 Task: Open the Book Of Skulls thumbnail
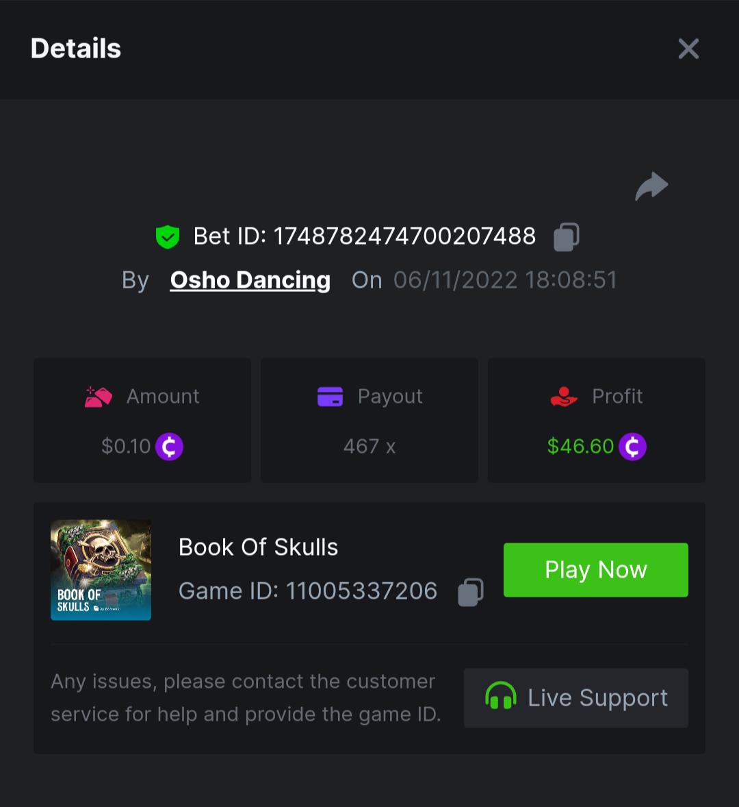click(x=101, y=570)
